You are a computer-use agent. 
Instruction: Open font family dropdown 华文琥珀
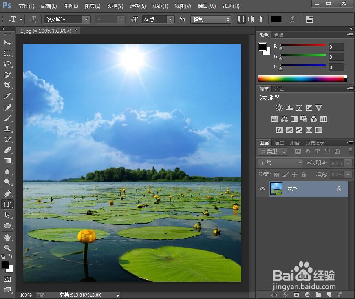pyautogui.click(x=86, y=20)
